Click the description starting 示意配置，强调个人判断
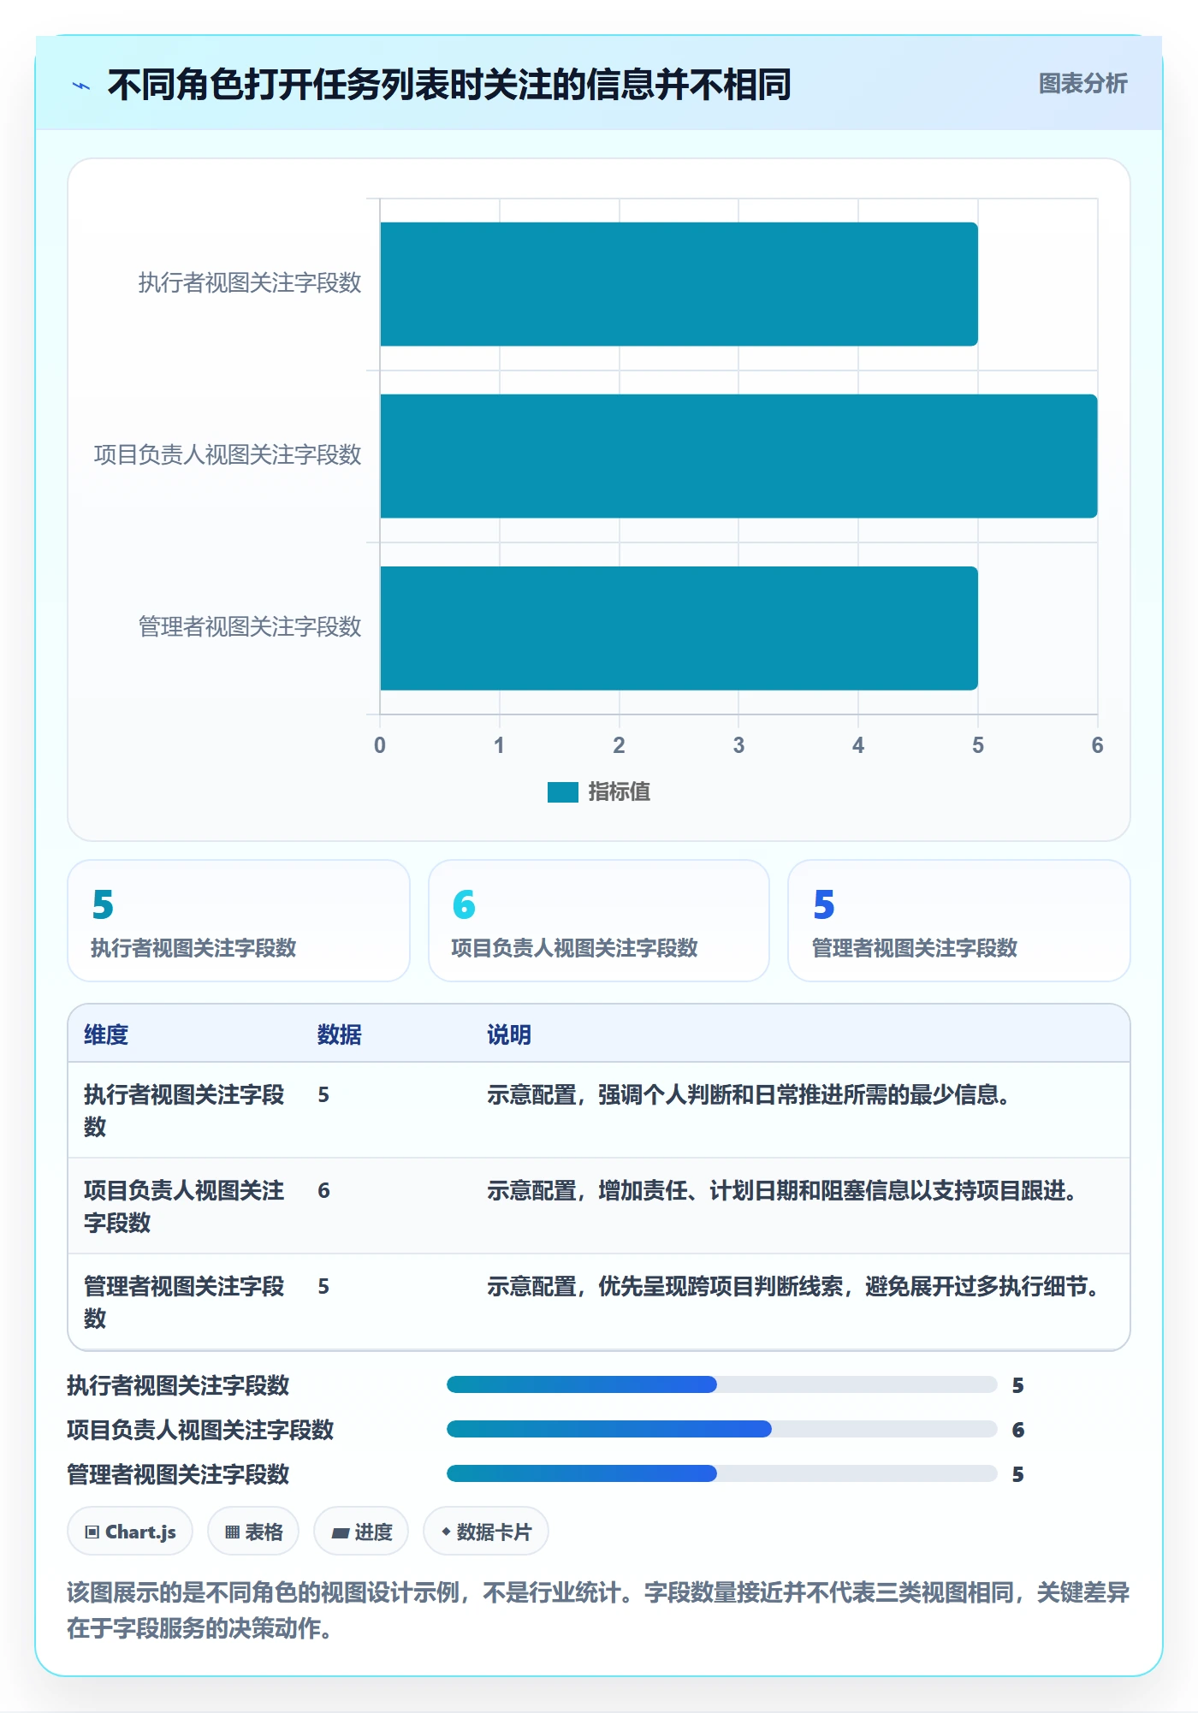The height and width of the screenshot is (1713, 1198). [749, 1094]
